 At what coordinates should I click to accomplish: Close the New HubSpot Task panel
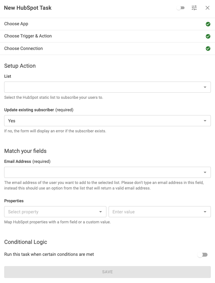[x=208, y=8]
